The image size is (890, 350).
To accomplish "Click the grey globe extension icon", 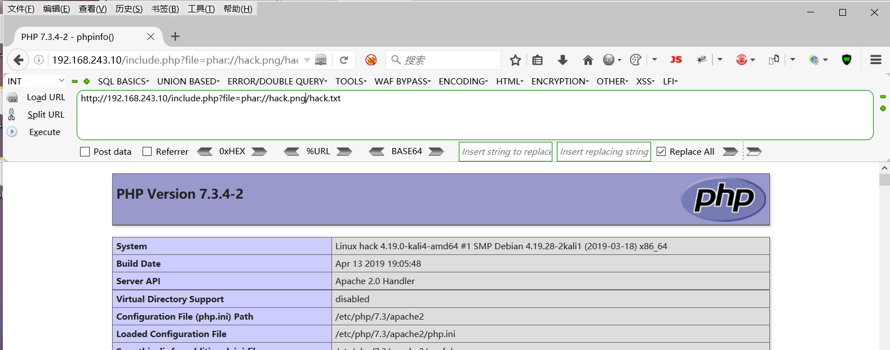I will pyautogui.click(x=609, y=60).
